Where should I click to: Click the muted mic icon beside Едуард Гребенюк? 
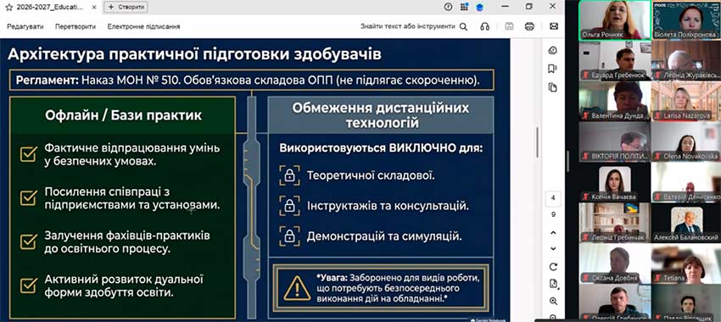[x=586, y=75]
